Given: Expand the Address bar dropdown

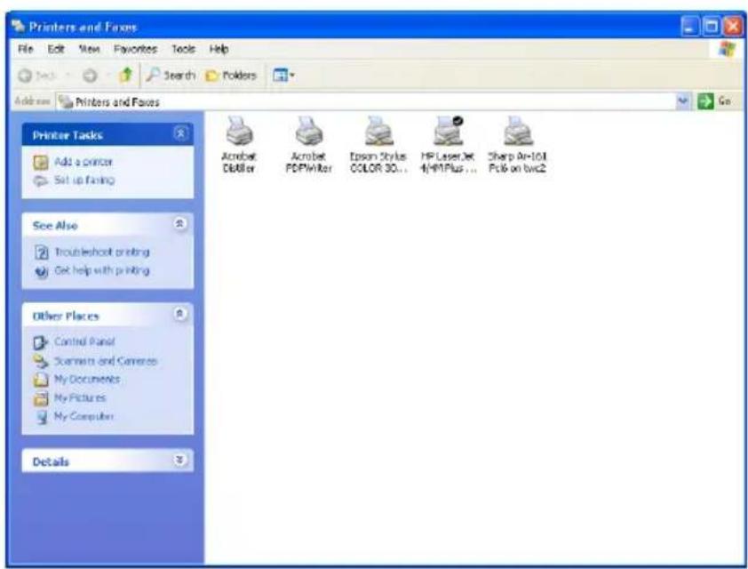Looking at the screenshot, I should click(x=683, y=101).
